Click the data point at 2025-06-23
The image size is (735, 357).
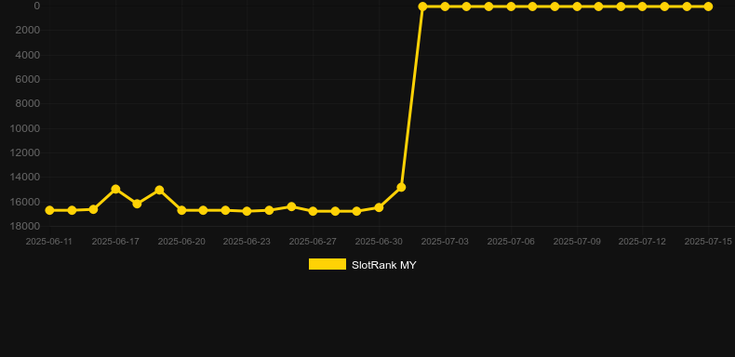[247, 211]
